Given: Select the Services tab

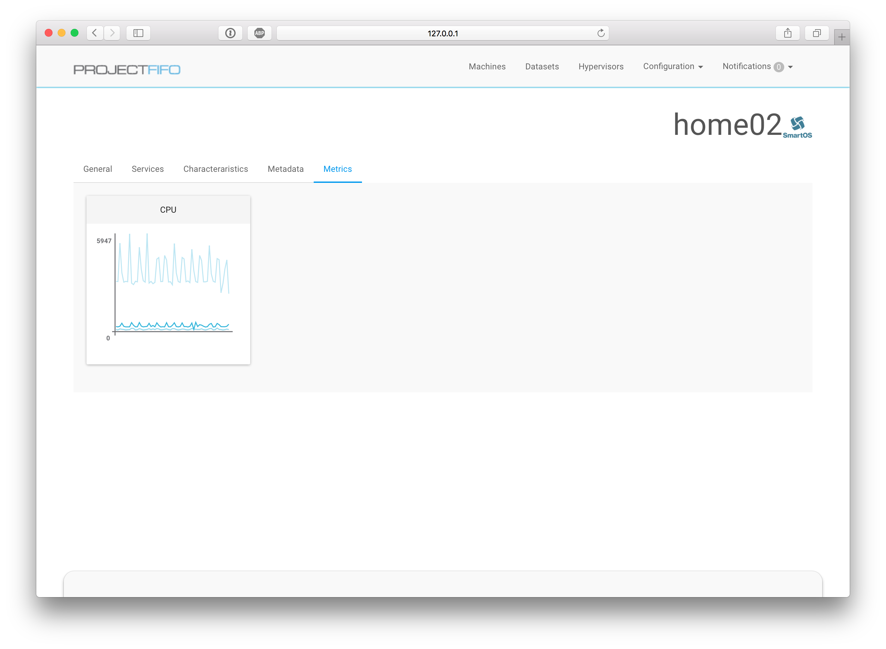Looking at the screenshot, I should coord(148,169).
